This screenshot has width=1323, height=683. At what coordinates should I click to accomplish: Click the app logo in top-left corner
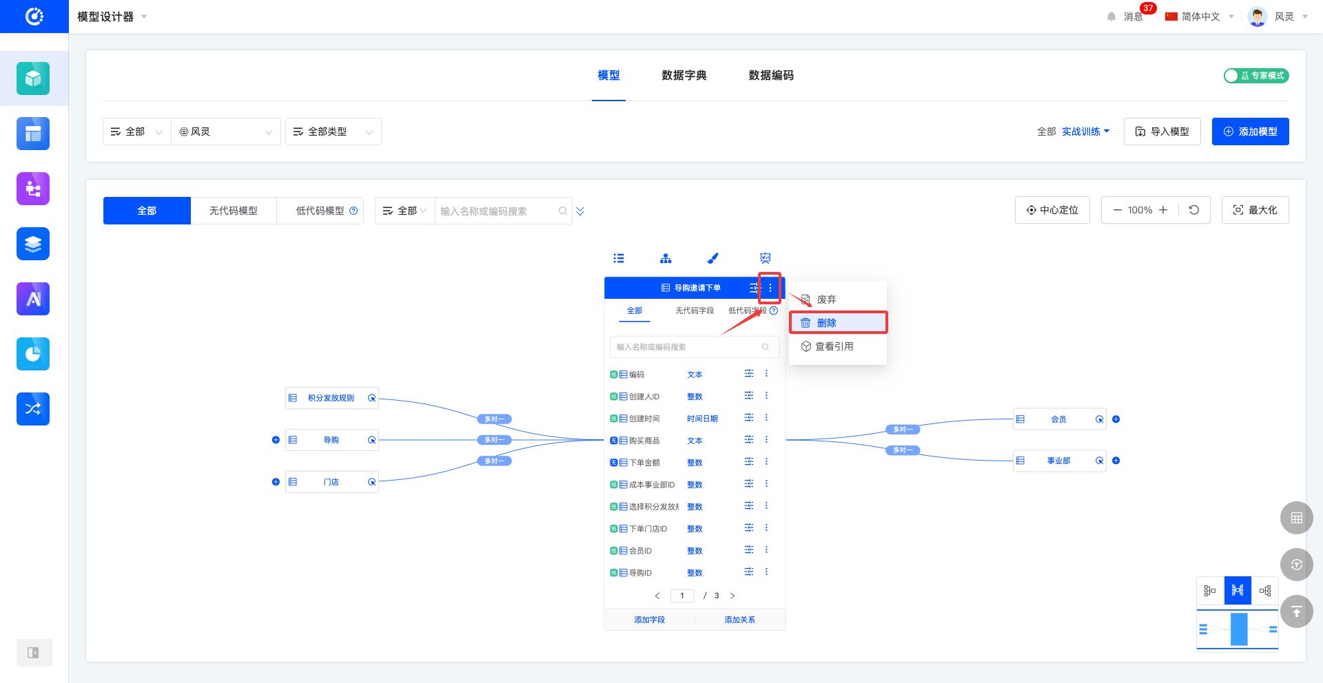pyautogui.click(x=34, y=17)
